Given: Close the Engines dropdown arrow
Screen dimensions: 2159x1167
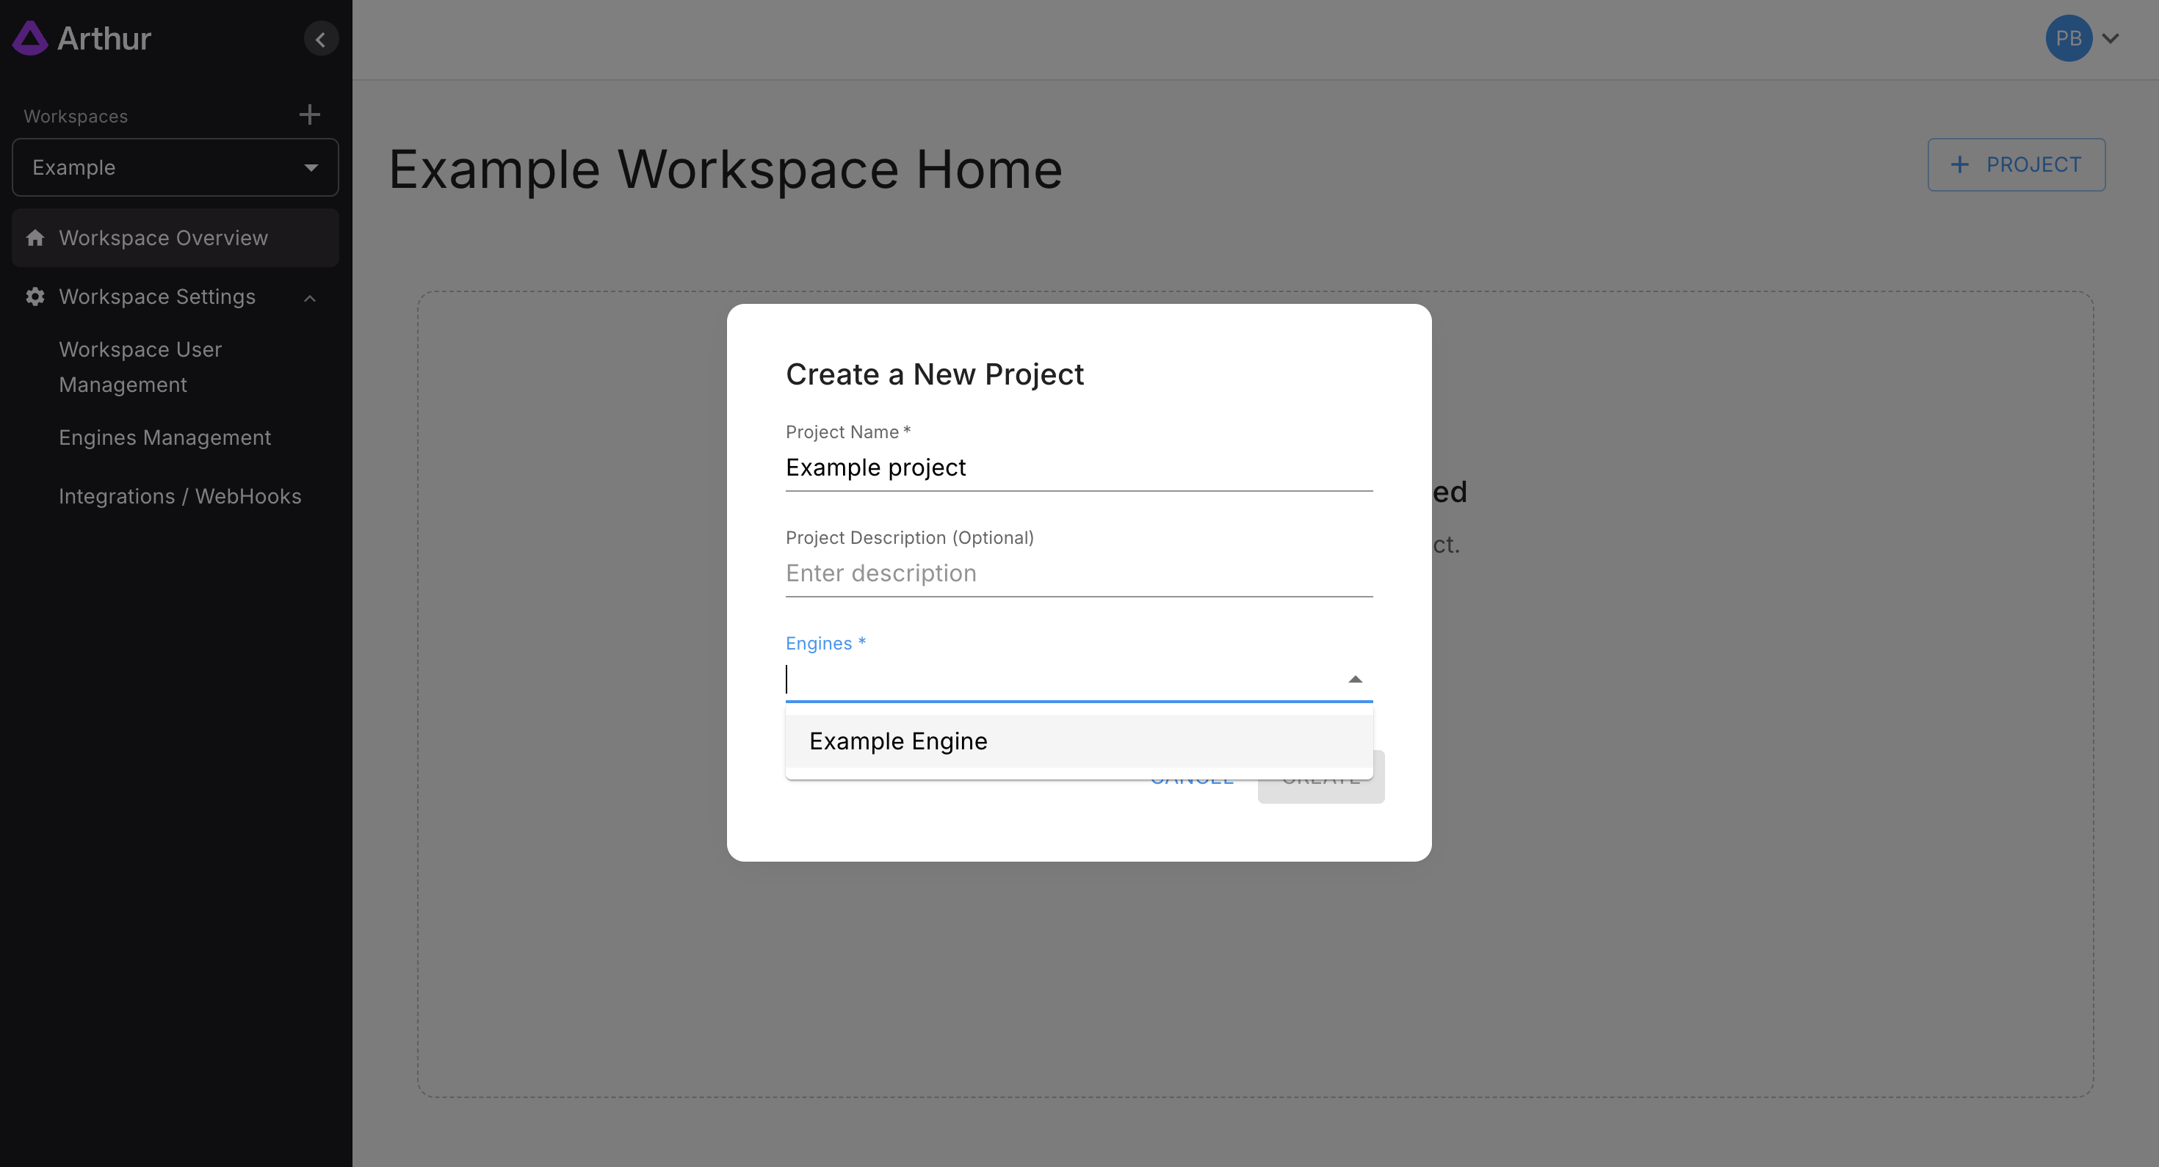Looking at the screenshot, I should point(1354,680).
